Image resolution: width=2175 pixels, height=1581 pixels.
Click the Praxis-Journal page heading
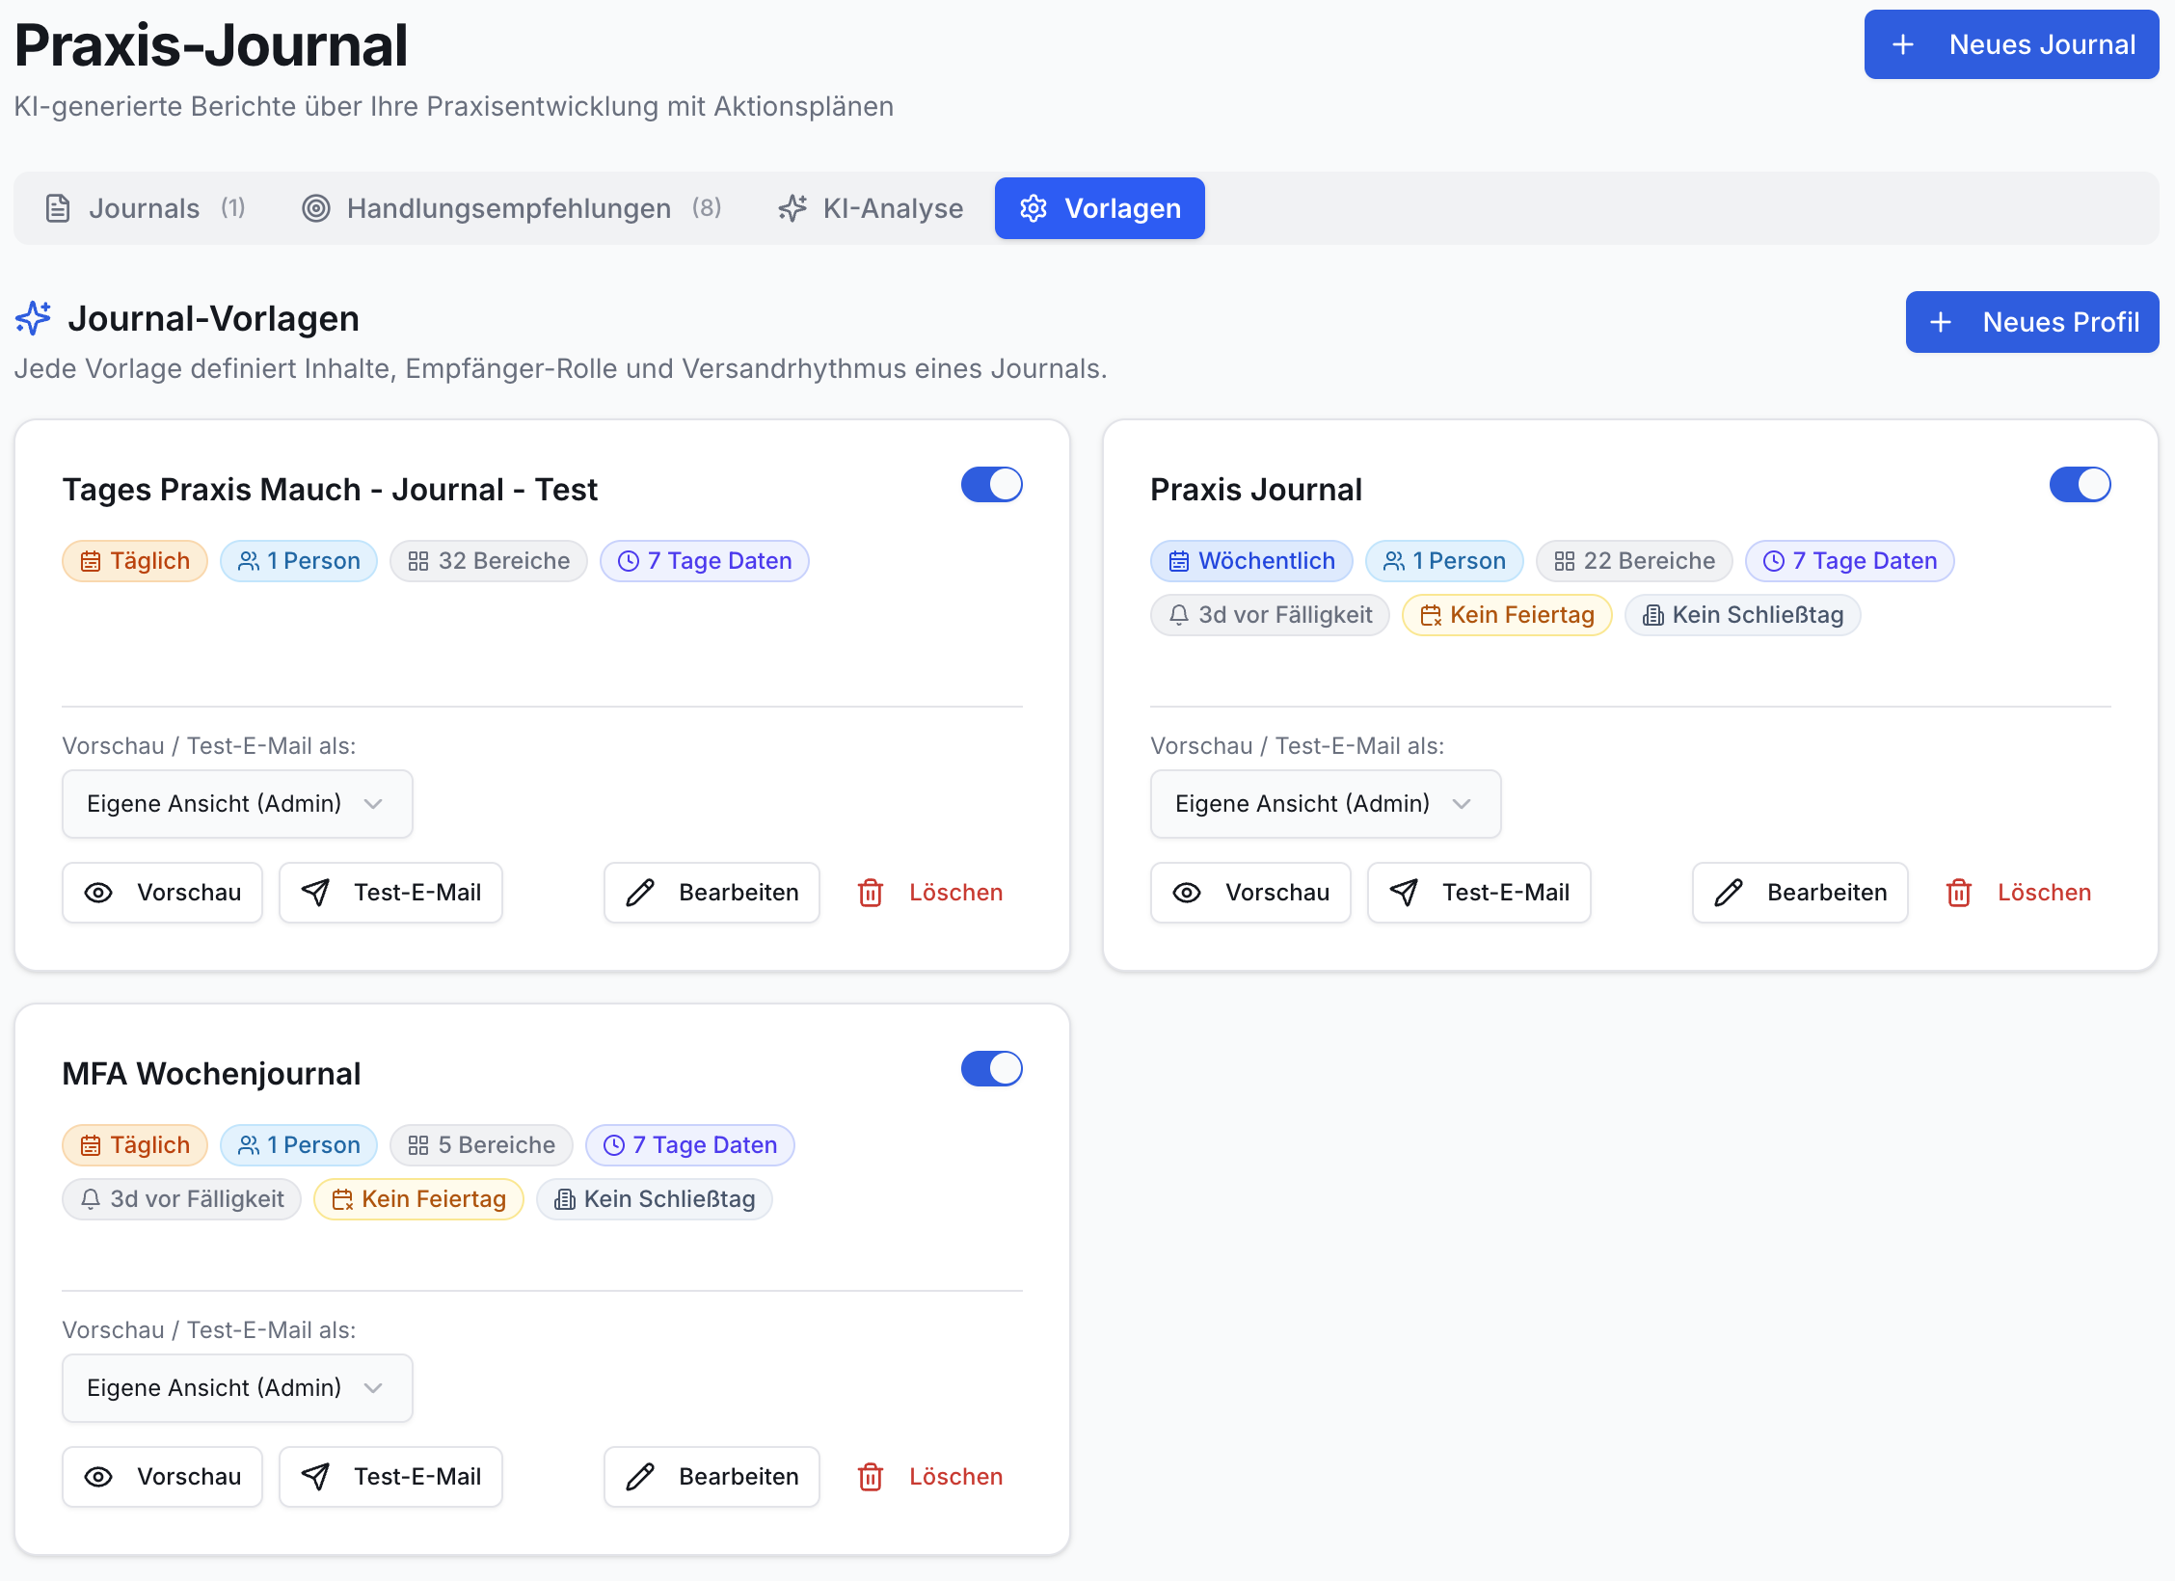tap(211, 44)
